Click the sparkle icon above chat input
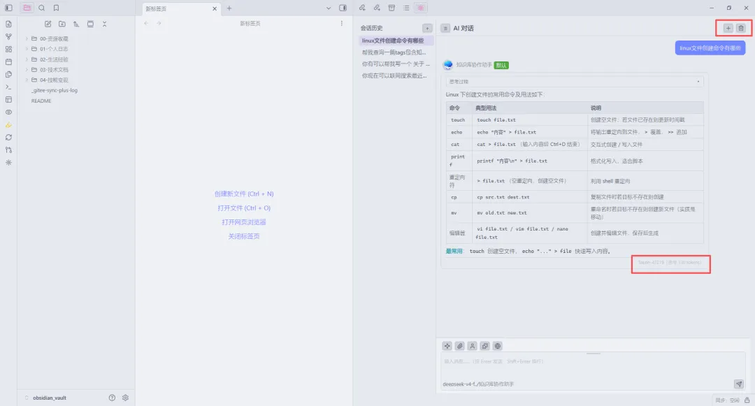755x406 pixels. [x=447, y=346]
